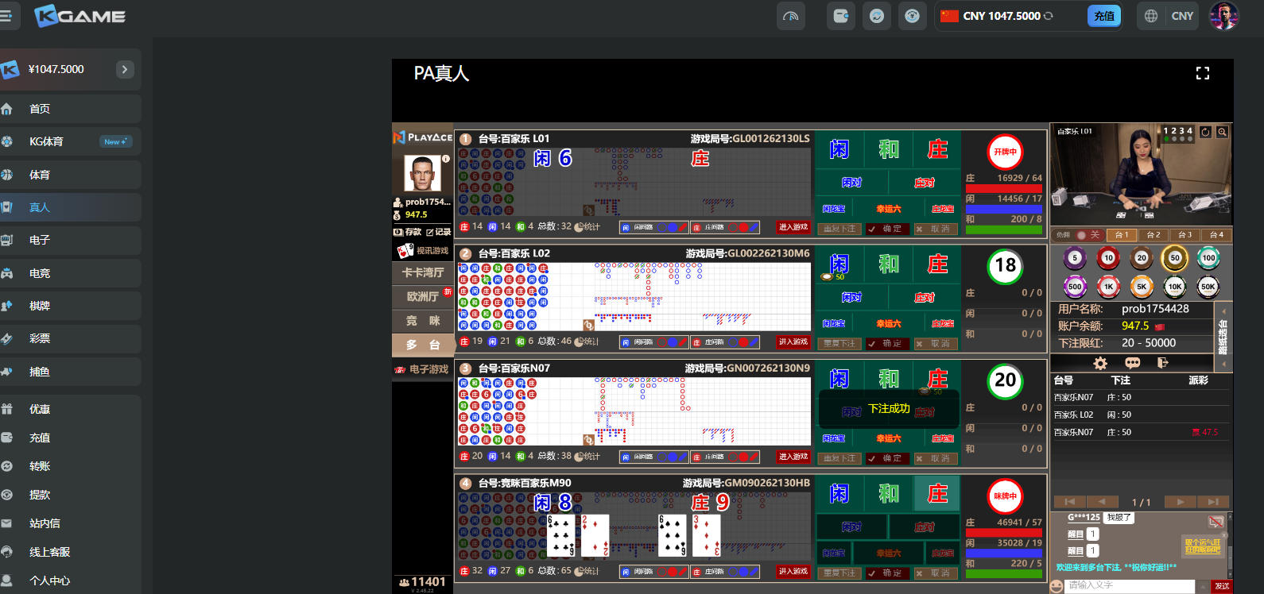
Task: Toggle the 免佣 commission-free switch
Action: (1088, 235)
